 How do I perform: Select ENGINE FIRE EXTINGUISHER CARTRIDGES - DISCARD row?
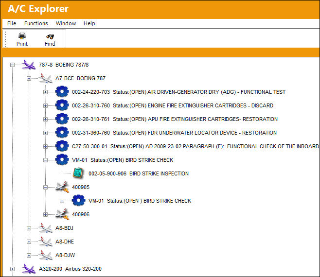point(173,105)
